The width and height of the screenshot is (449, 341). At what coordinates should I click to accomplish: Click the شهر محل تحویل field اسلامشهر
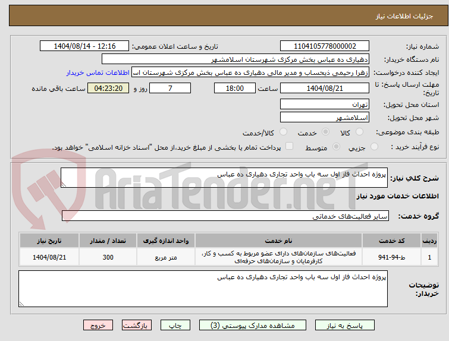pyautogui.click(x=325, y=117)
